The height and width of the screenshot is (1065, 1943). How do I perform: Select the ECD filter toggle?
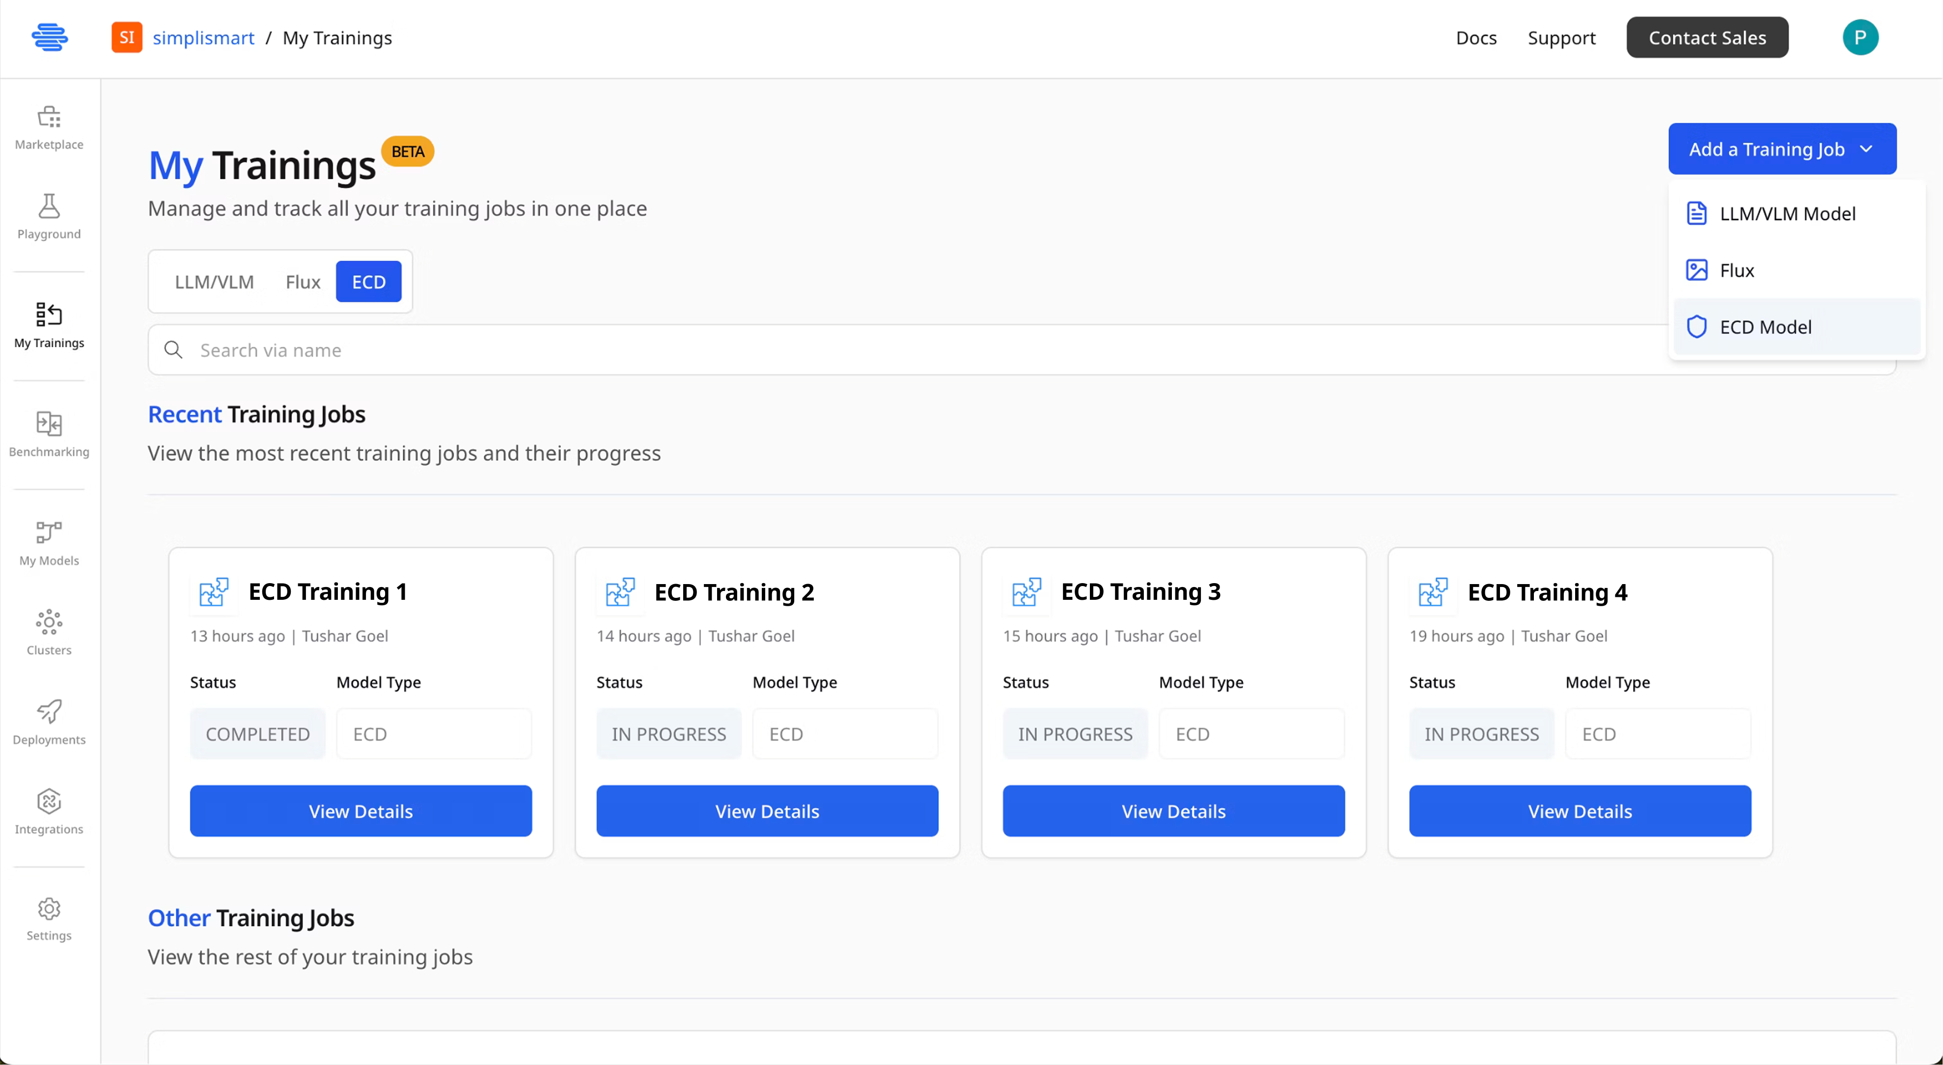tap(368, 280)
